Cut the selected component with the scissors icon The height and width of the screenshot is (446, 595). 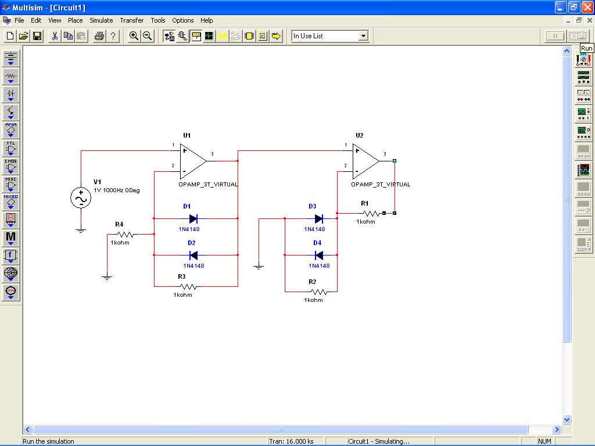click(55, 36)
